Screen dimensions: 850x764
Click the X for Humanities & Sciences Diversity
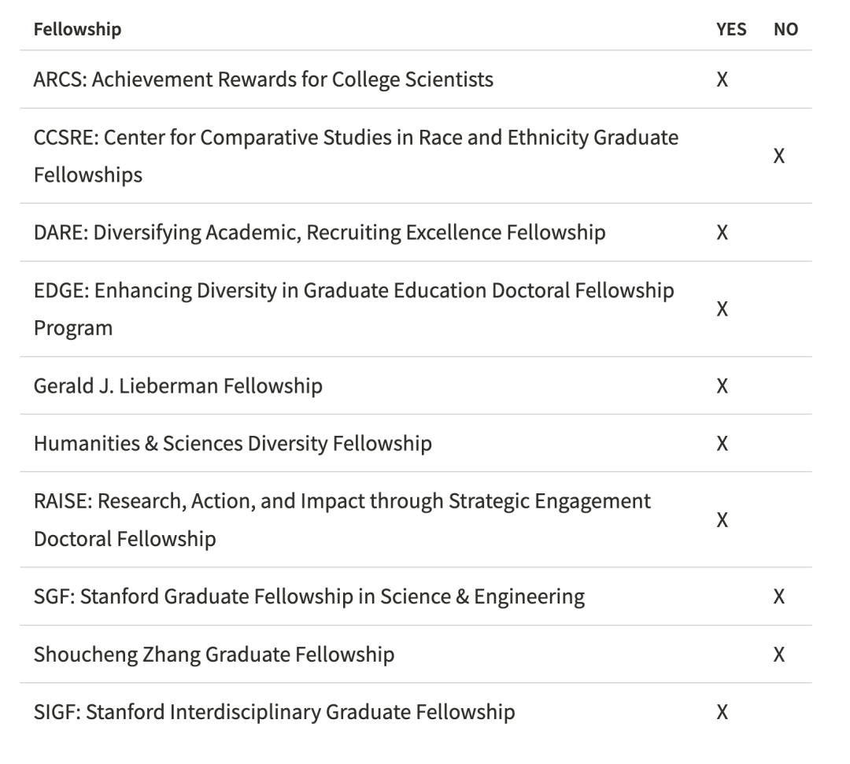(x=721, y=443)
